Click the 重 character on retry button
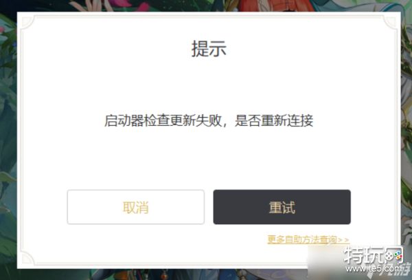 (x=275, y=207)
